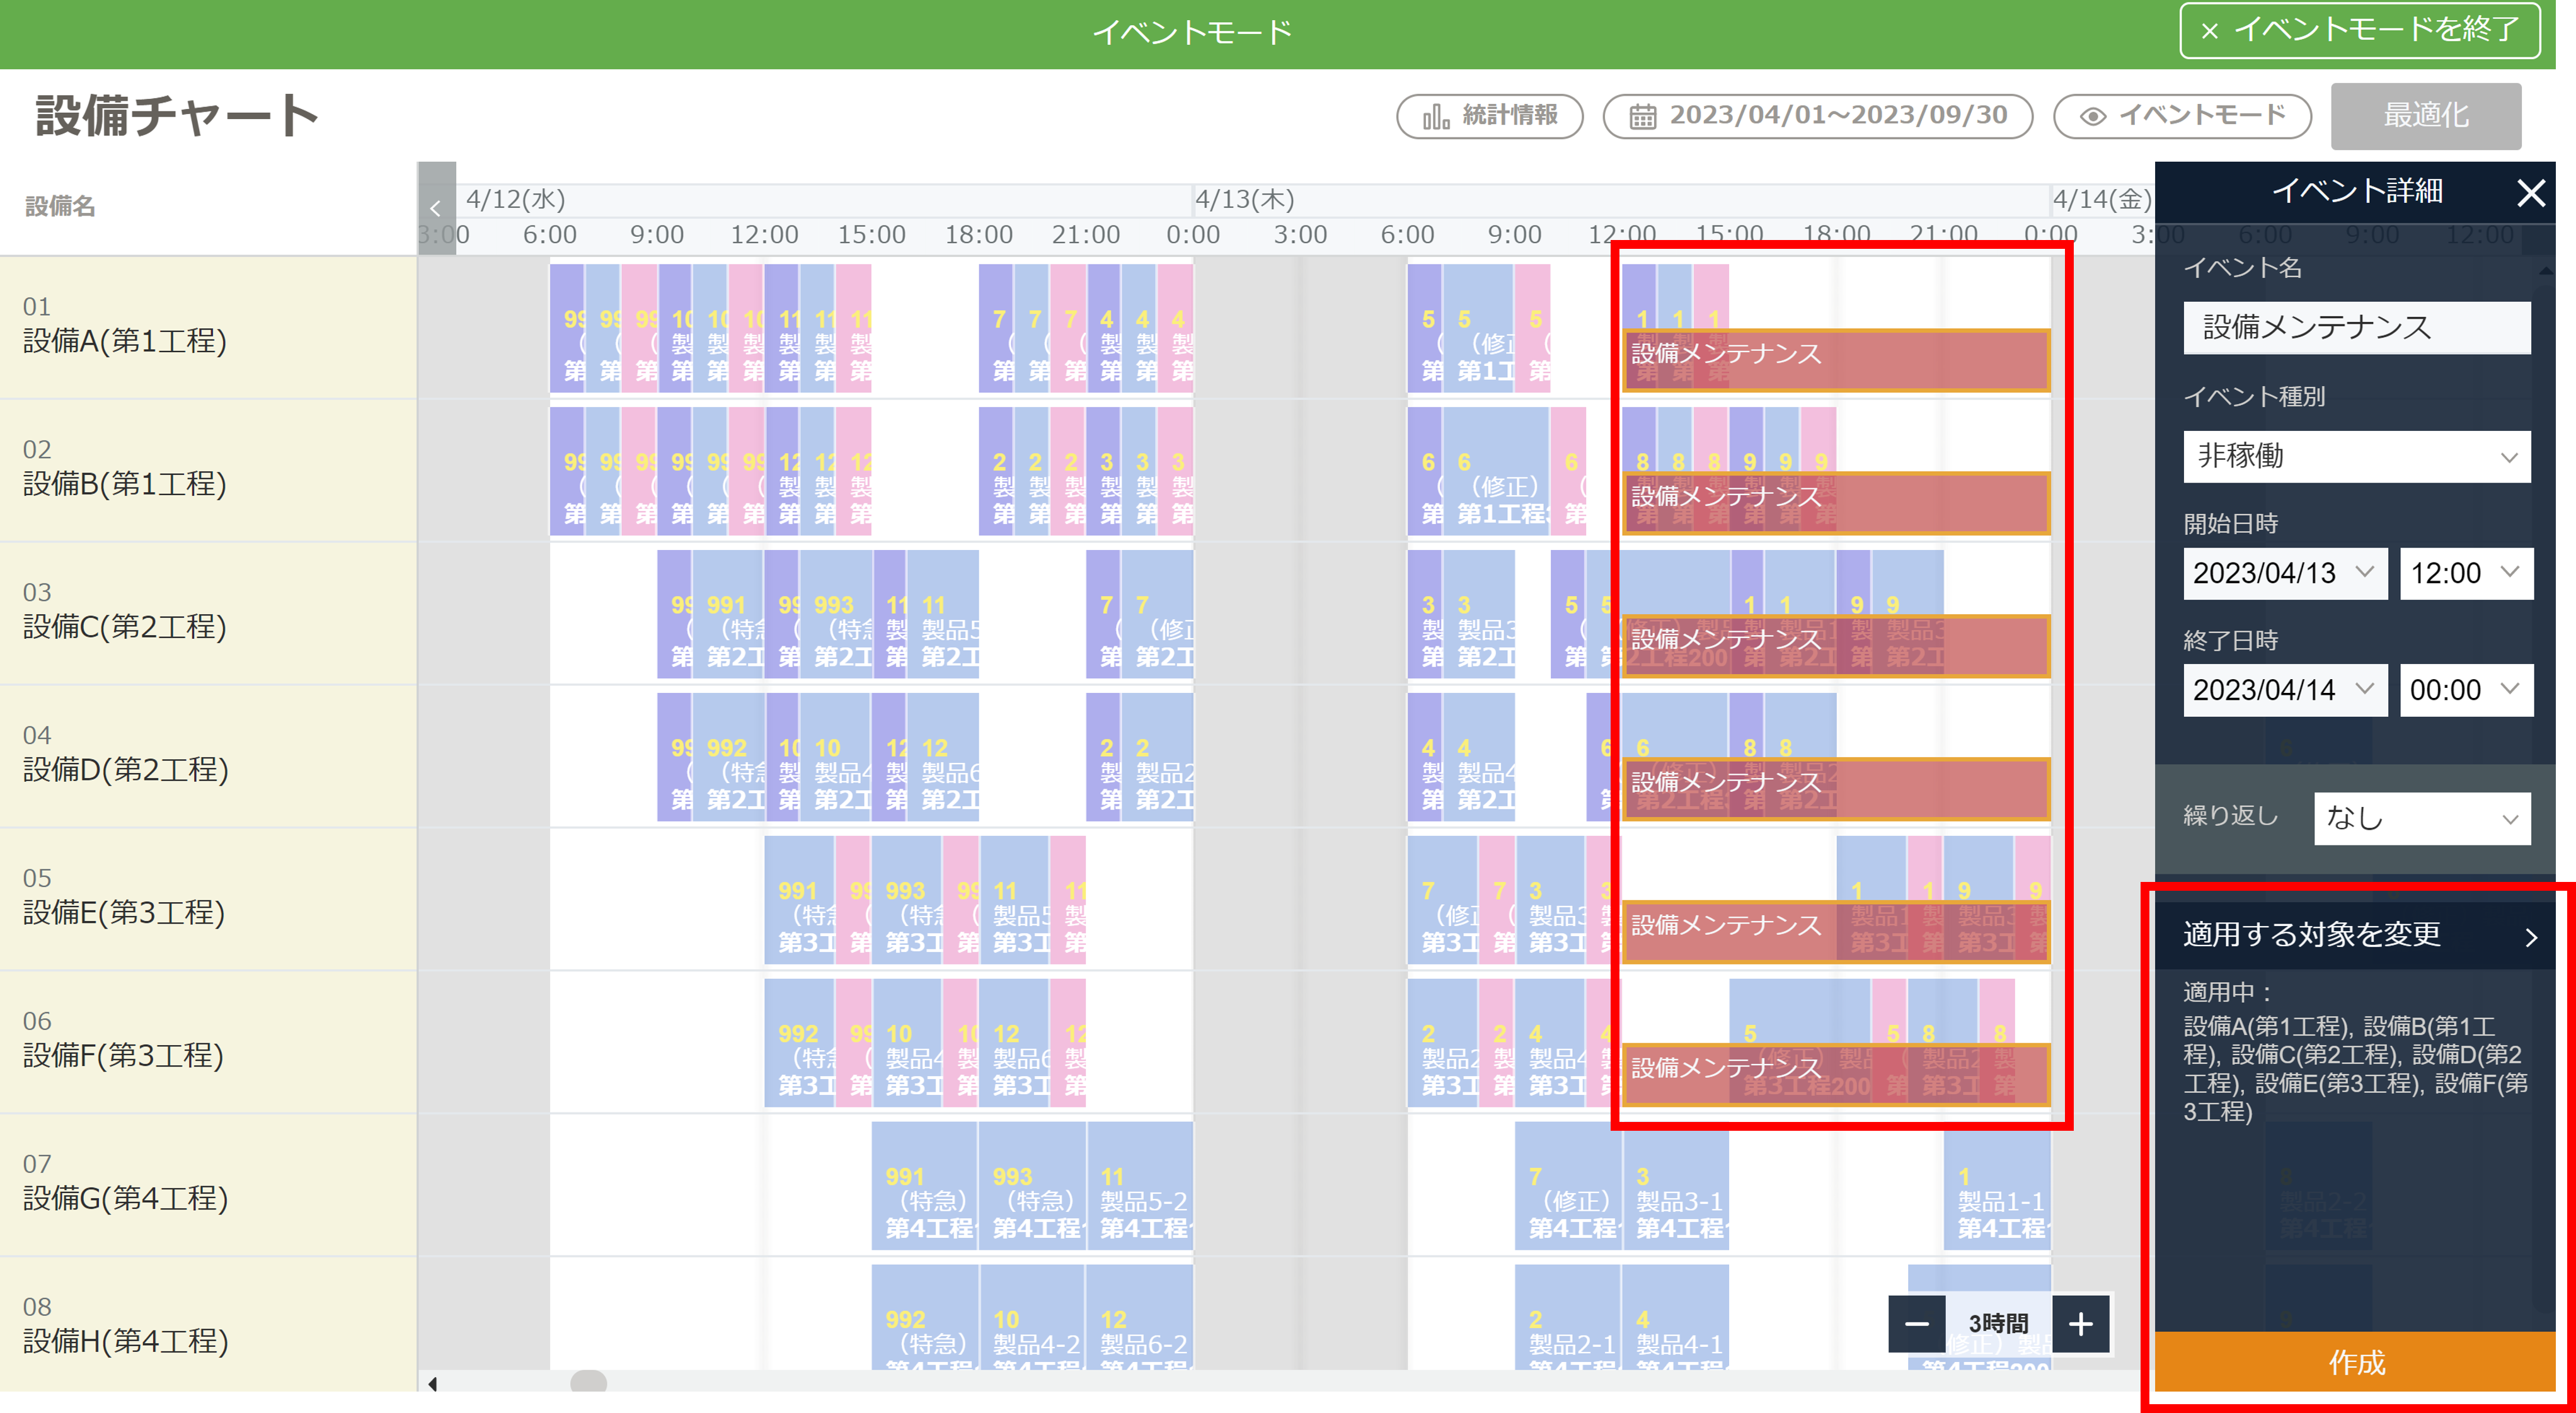Click the scrollbar left arrow at bottom
Image resolution: width=2576 pixels, height=1413 pixels.
[432, 1384]
